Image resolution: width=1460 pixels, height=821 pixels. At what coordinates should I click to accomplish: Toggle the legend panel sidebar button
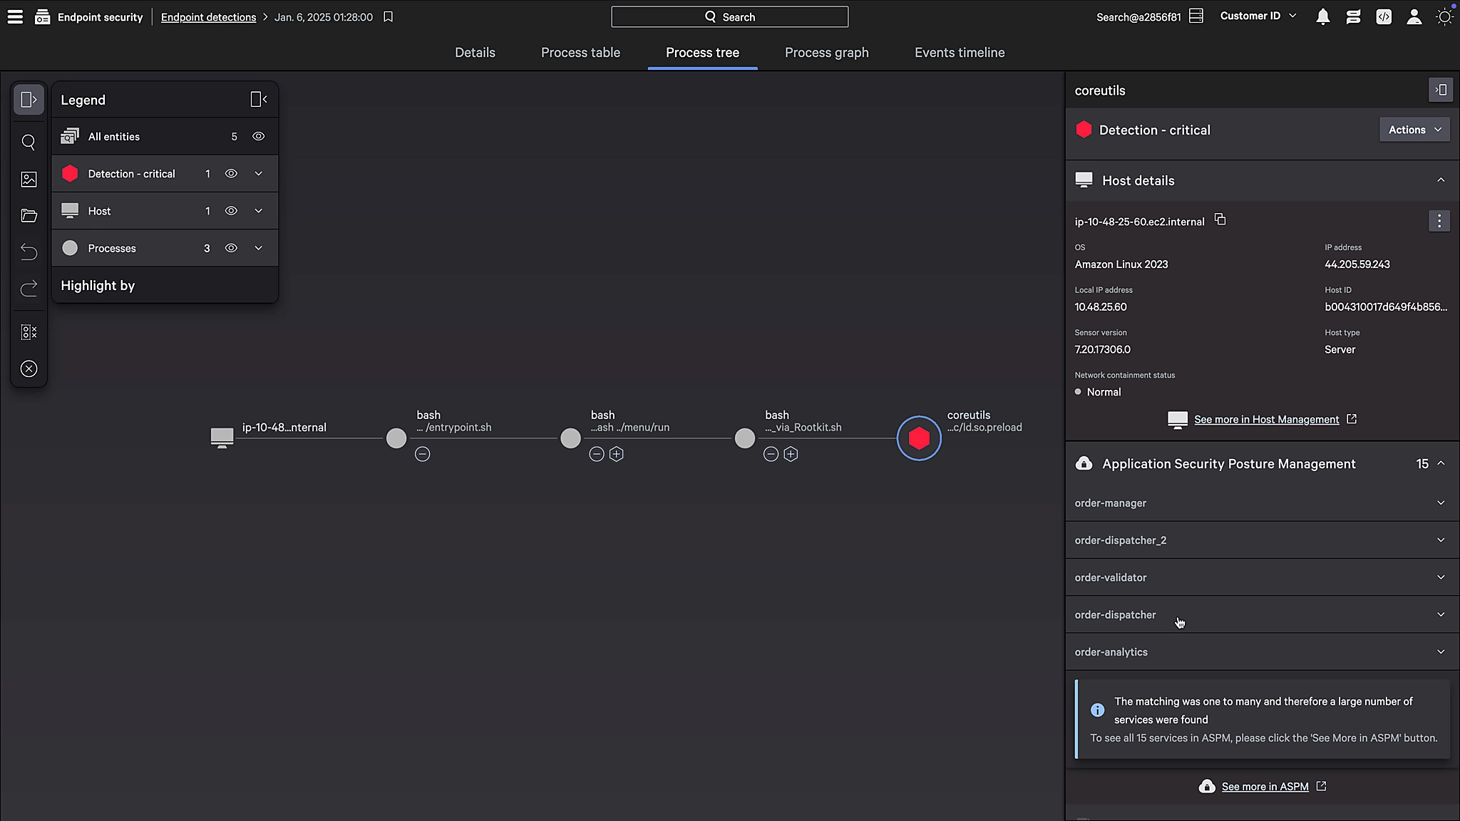(x=29, y=100)
